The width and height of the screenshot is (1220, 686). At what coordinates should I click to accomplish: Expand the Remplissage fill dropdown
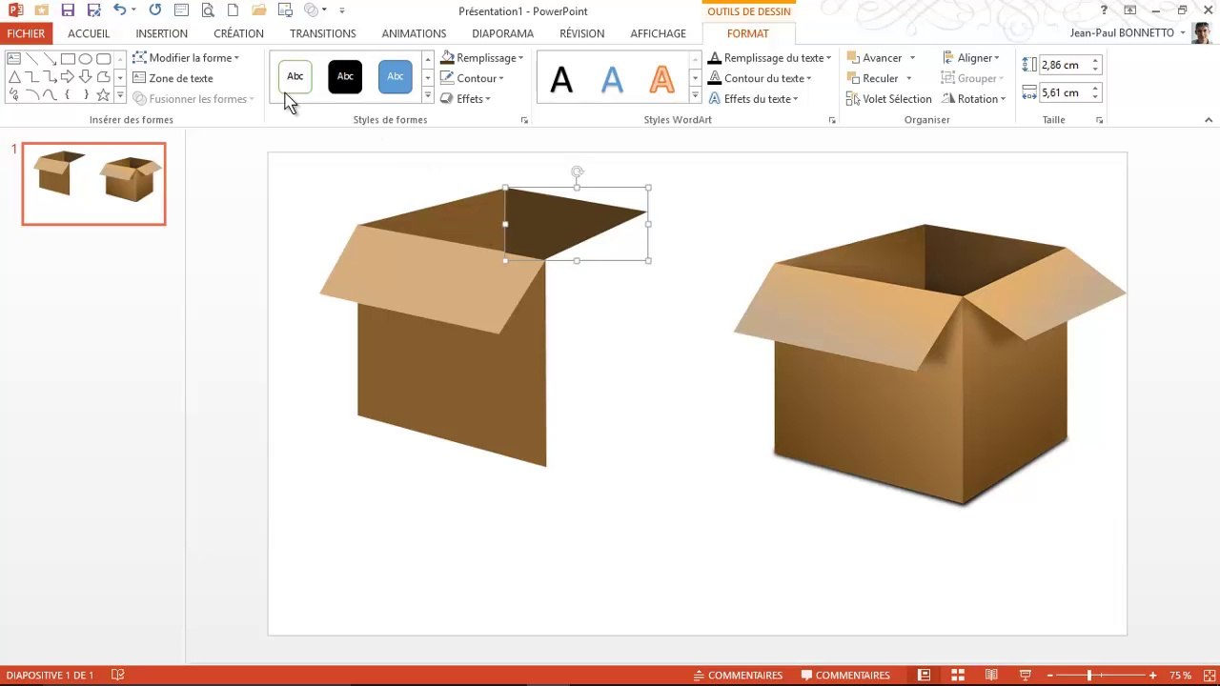click(482, 58)
